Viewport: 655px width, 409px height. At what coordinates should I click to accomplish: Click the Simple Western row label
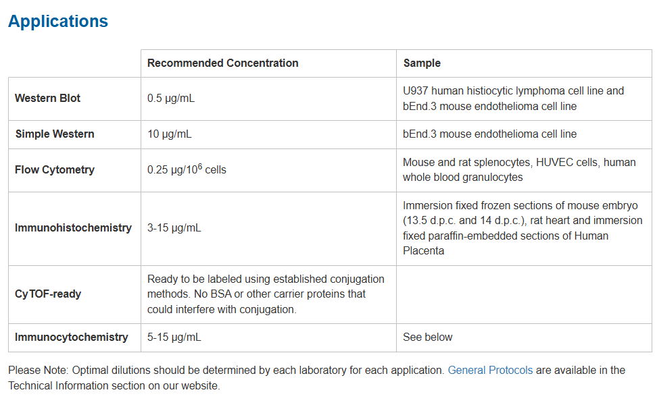pos(55,134)
